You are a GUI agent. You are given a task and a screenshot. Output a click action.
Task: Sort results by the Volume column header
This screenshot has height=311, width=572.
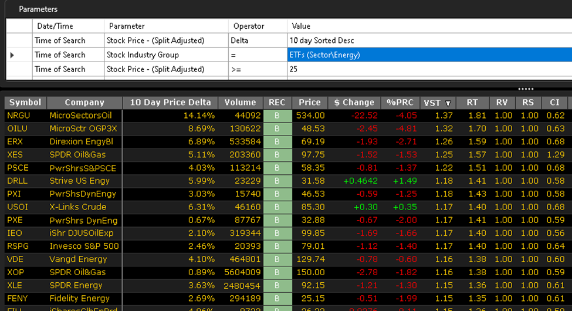240,103
